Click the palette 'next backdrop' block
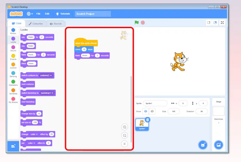Screen dimensions: 241x162 tap(28, 102)
